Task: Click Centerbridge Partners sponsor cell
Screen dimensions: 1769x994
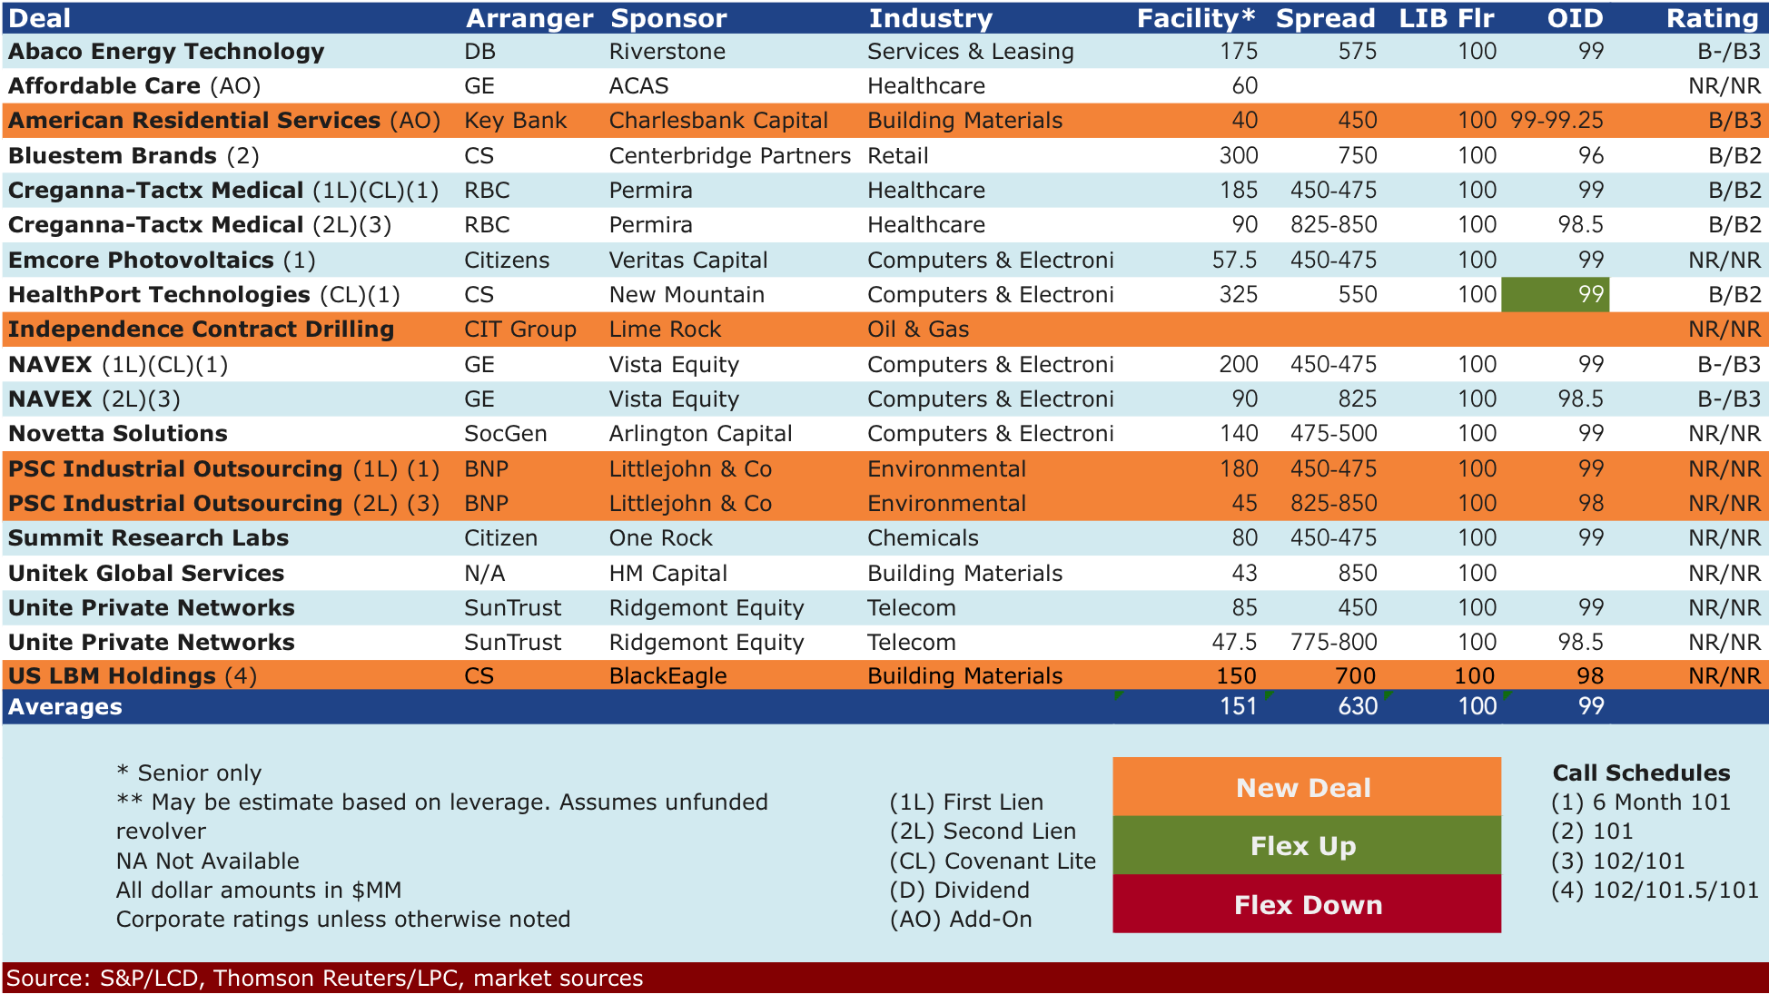Action: 730,156
